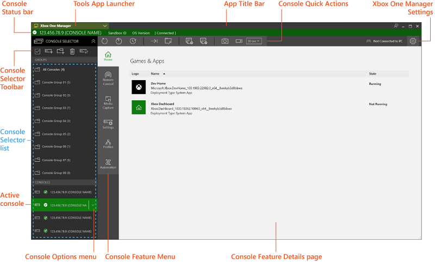Click the clock icon in quick actions toolbar
This screenshot has width=435, height=262.
[x=133, y=41]
